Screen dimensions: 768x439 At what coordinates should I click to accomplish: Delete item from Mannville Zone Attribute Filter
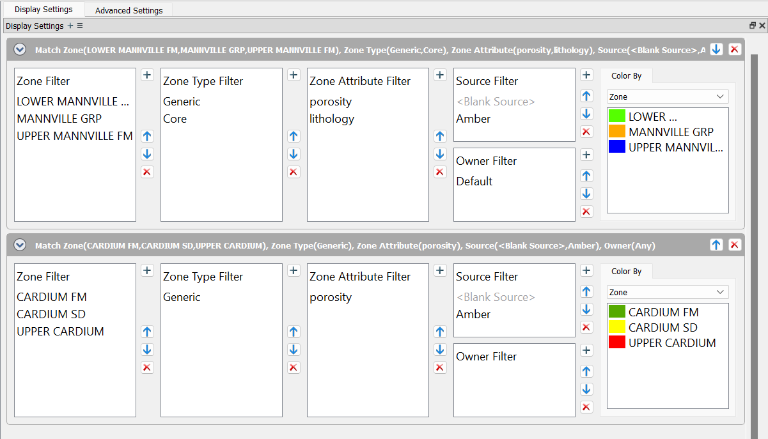[440, 172]
